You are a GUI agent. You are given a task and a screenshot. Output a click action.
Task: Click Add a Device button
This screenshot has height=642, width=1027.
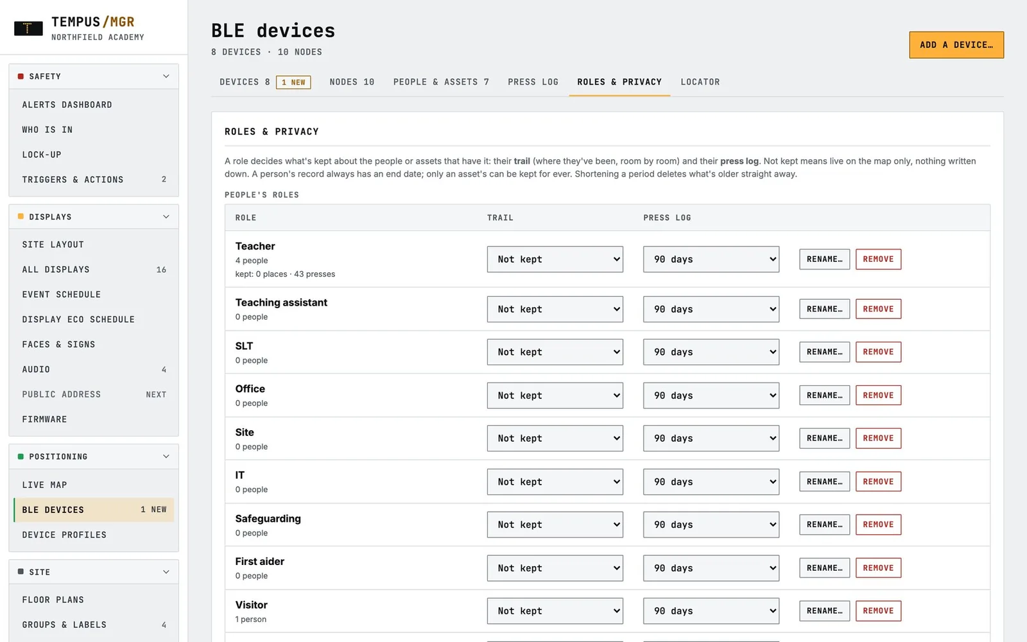point(956,45)
